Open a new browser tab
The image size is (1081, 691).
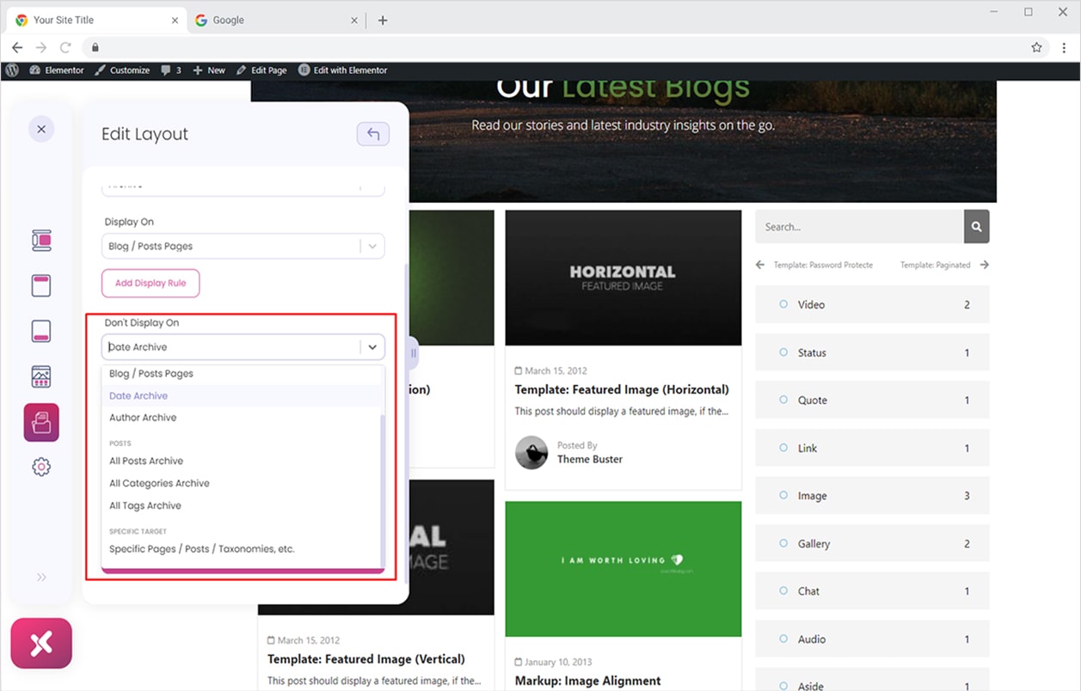tap(383, 21)
